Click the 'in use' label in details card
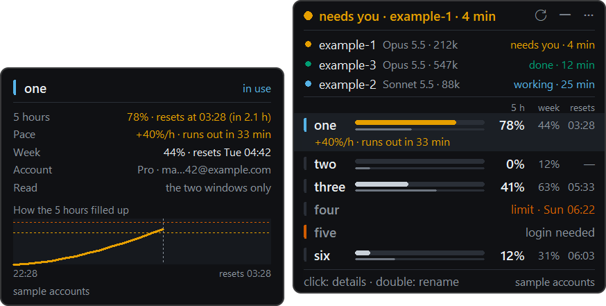The image size is (606, 306). (257, 89)
